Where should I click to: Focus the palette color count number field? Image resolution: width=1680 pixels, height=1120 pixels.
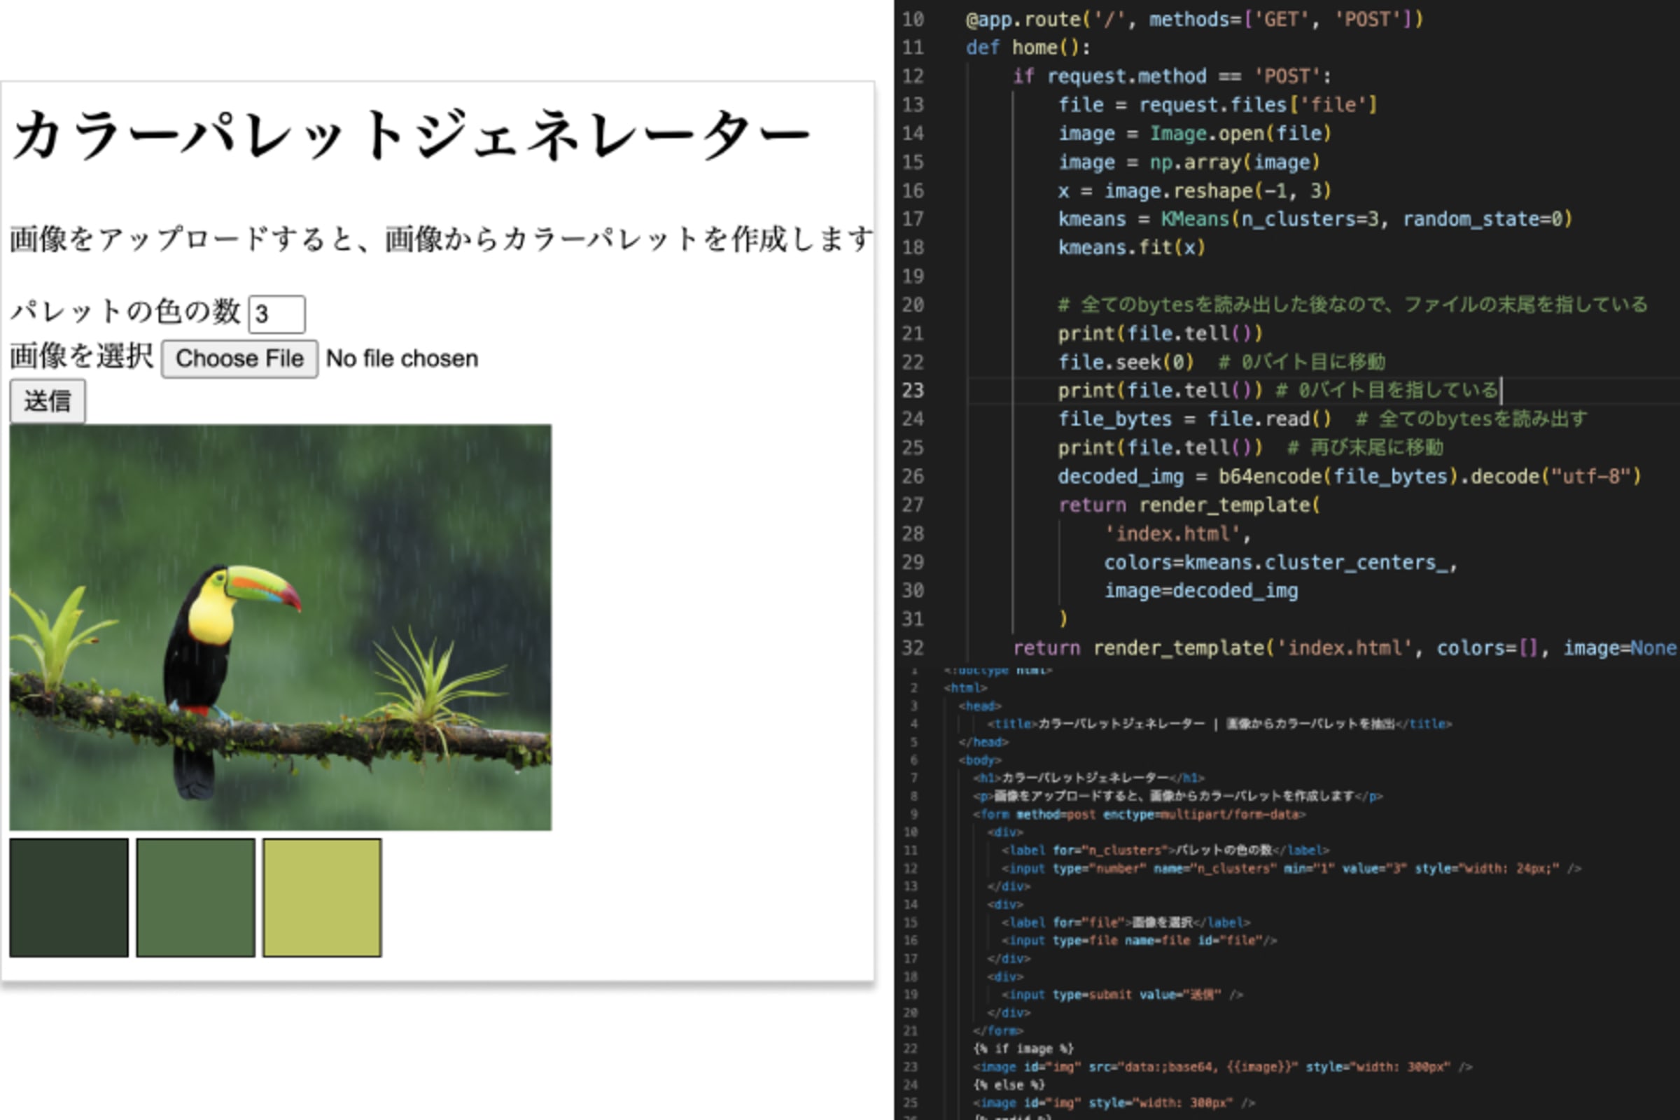click(x=276, y=314)
